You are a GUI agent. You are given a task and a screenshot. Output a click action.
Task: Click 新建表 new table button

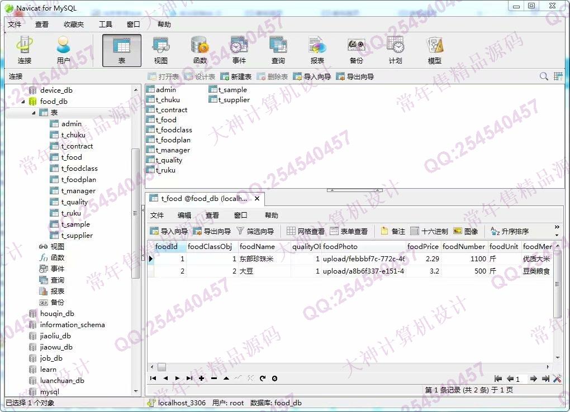tap(236, 76)
